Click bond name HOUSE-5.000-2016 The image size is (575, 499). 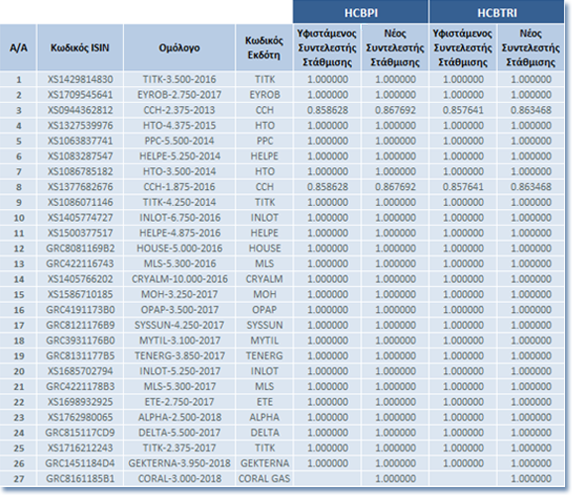coord(179,249)
